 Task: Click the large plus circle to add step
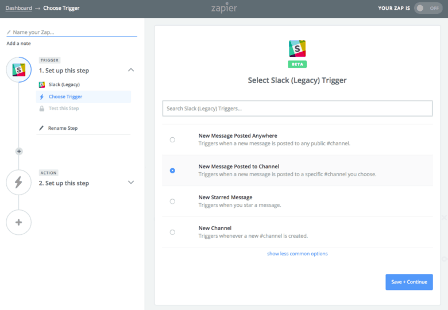[x=18, y=222]
